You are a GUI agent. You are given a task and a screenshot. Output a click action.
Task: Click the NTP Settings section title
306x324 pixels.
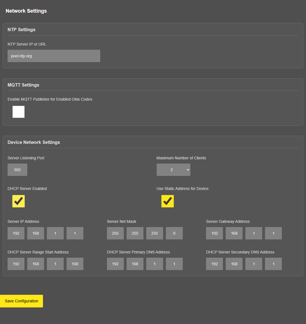click(21, 30)
